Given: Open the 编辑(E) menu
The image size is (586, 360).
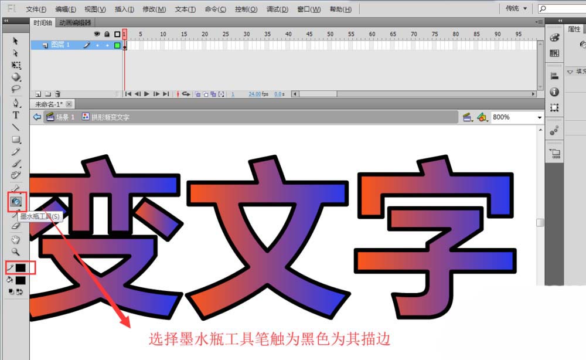Looking at the screenshot, I should tap(66, 9).
